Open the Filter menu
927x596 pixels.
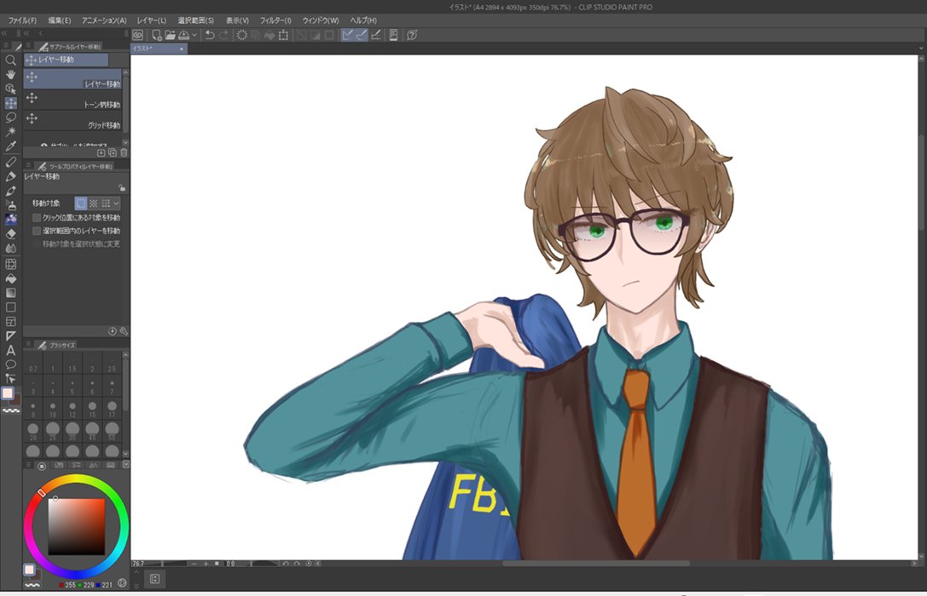275,20
